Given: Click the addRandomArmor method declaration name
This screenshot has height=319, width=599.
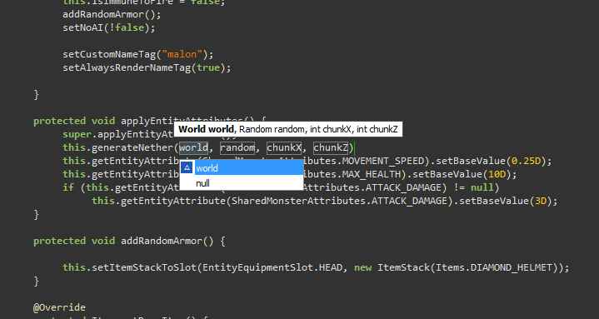Looking at the screenshot, I should (x=162, y=241).
